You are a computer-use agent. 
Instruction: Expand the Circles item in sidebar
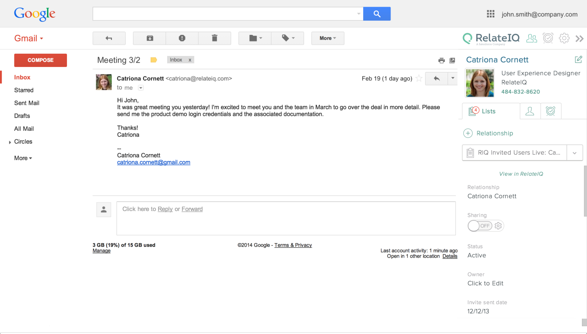10,142
